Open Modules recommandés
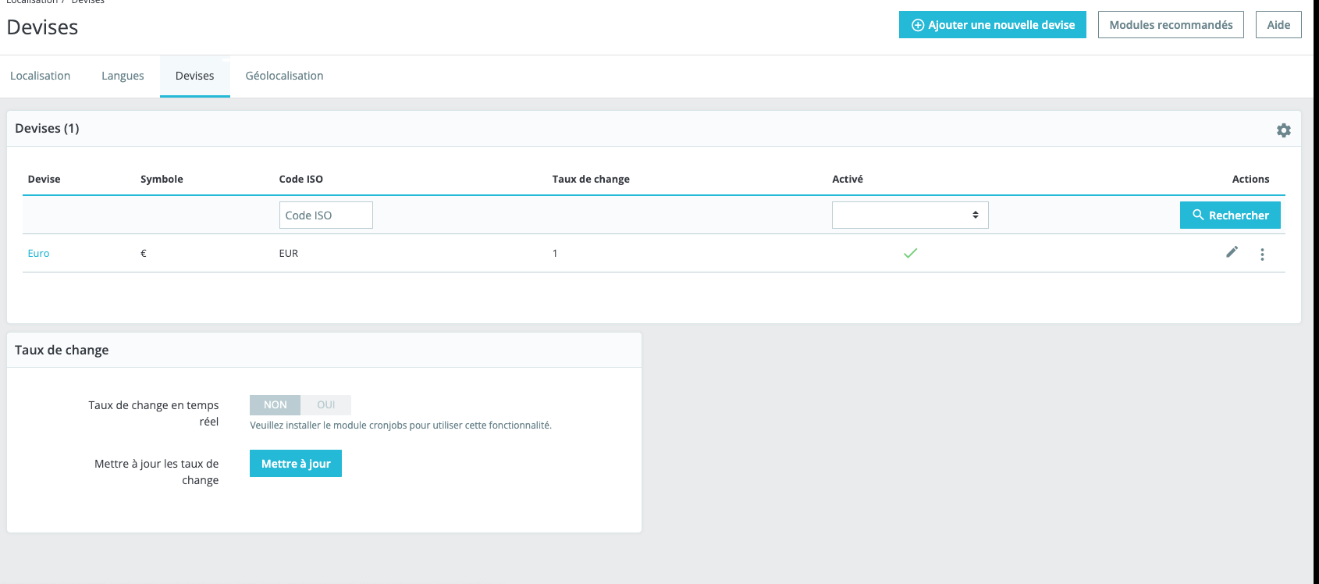Image resolution: width=1319 pixels, height=584 pixels. 1171,25
